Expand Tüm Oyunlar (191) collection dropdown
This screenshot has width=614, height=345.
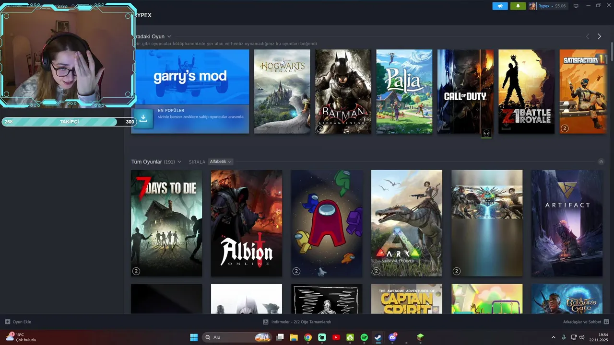coord(179,162)
